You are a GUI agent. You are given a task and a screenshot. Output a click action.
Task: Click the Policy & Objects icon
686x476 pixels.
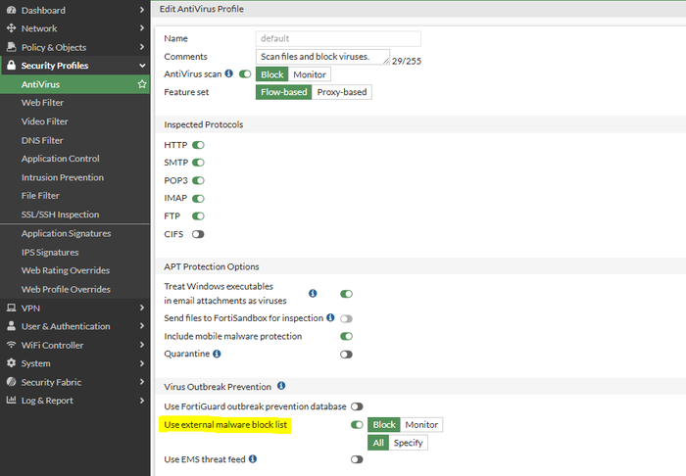coord(12,47)
